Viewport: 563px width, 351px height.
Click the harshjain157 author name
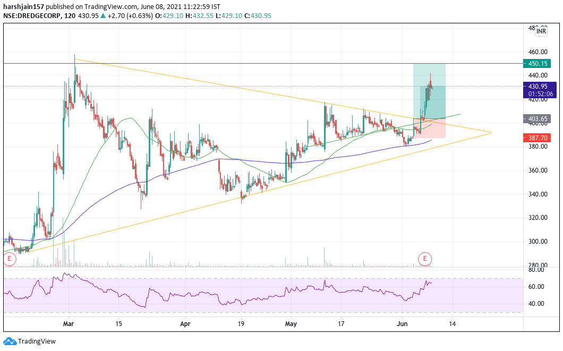pos(24,6)
